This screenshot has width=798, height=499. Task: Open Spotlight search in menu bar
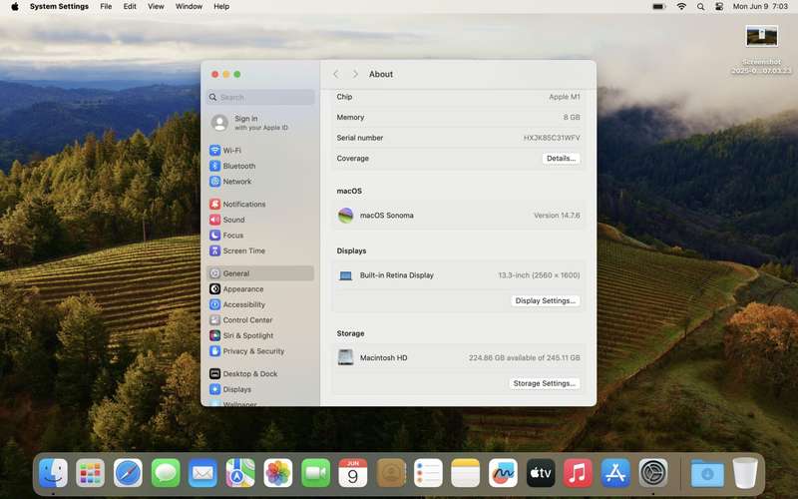pyautogui.click(x=701, y=7)
